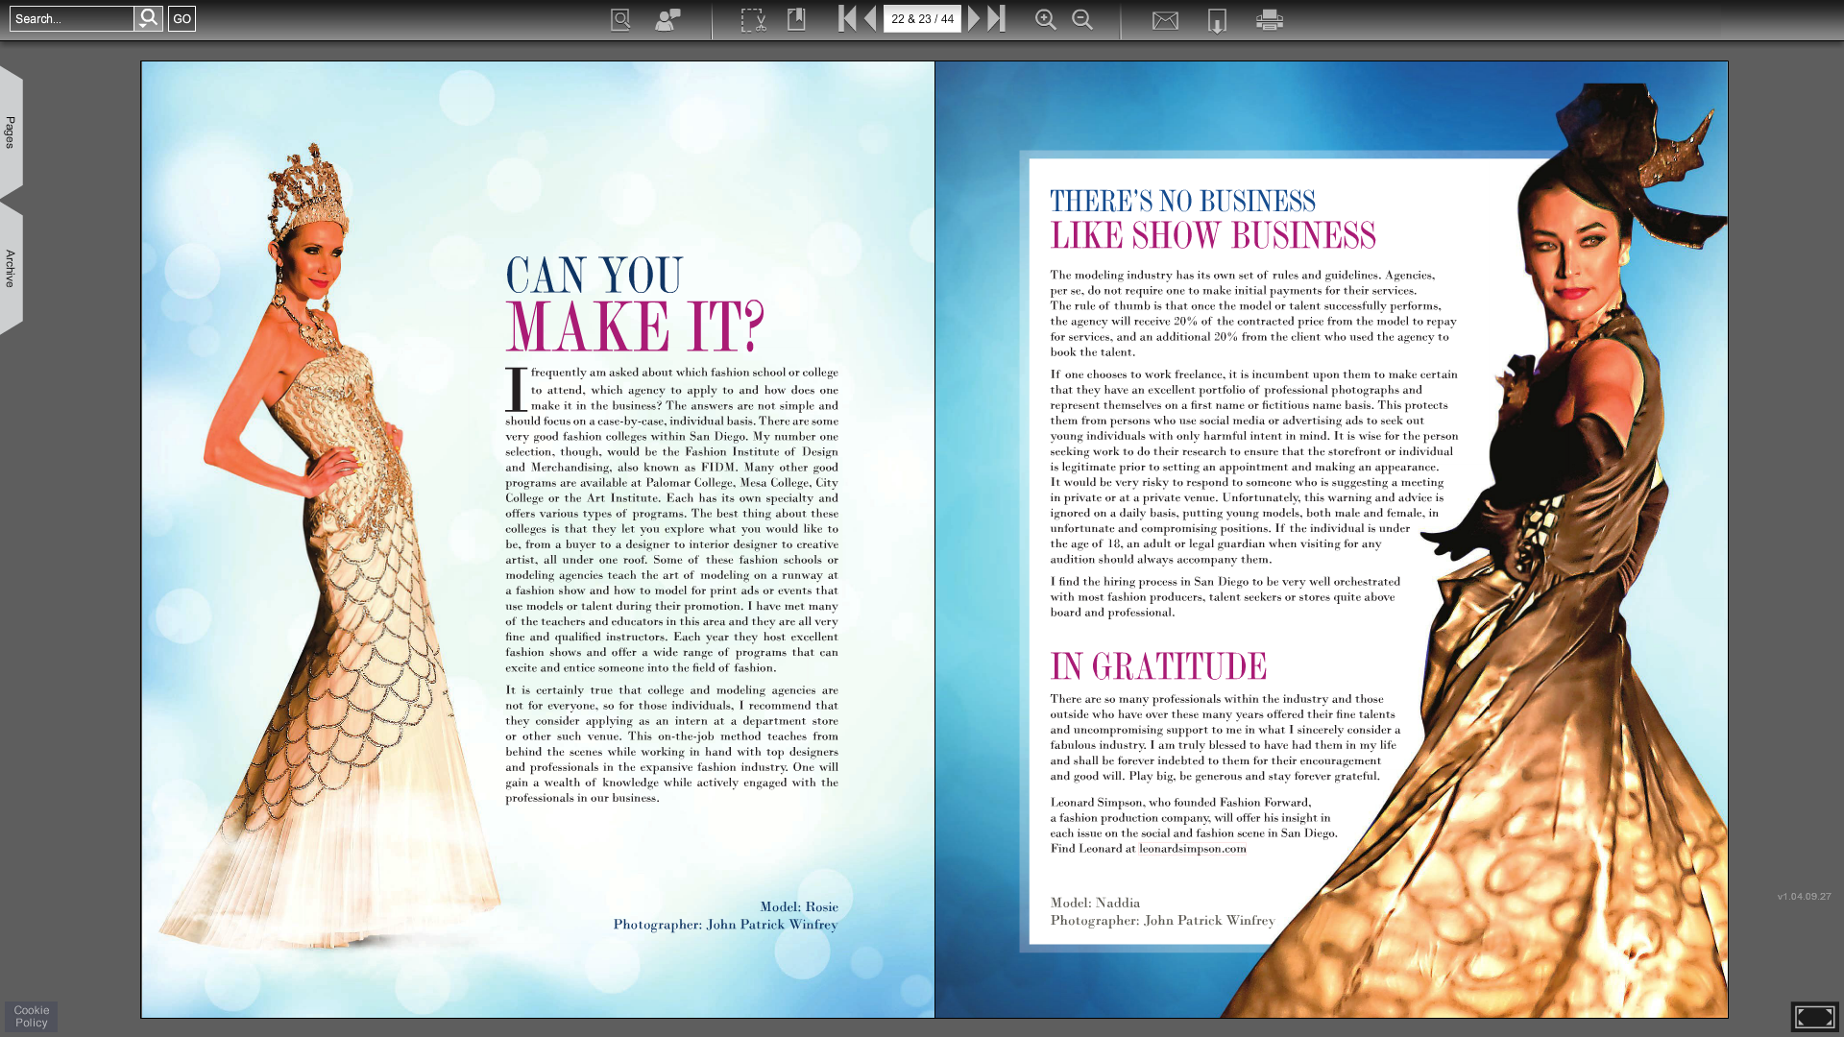Go to the previous page
The image size is (1844, 1037).
click(870, 18)
